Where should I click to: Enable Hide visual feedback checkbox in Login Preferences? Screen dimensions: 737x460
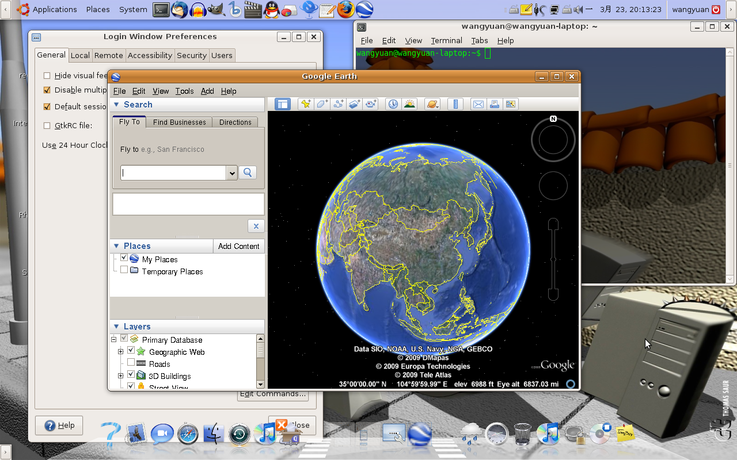(x=47, y=75)
